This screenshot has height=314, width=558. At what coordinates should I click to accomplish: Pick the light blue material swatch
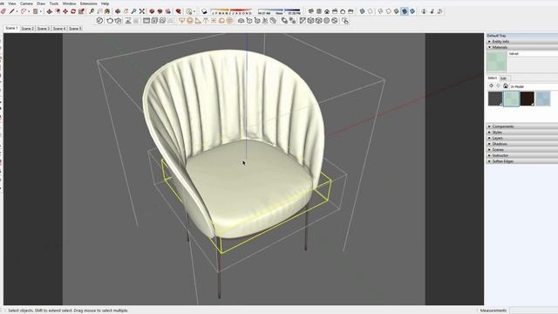(543, 99)
